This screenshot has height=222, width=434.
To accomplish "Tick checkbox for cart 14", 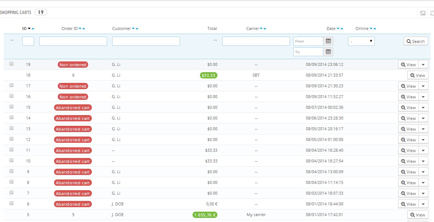I will pyautogui.click(x=11, y=117).
